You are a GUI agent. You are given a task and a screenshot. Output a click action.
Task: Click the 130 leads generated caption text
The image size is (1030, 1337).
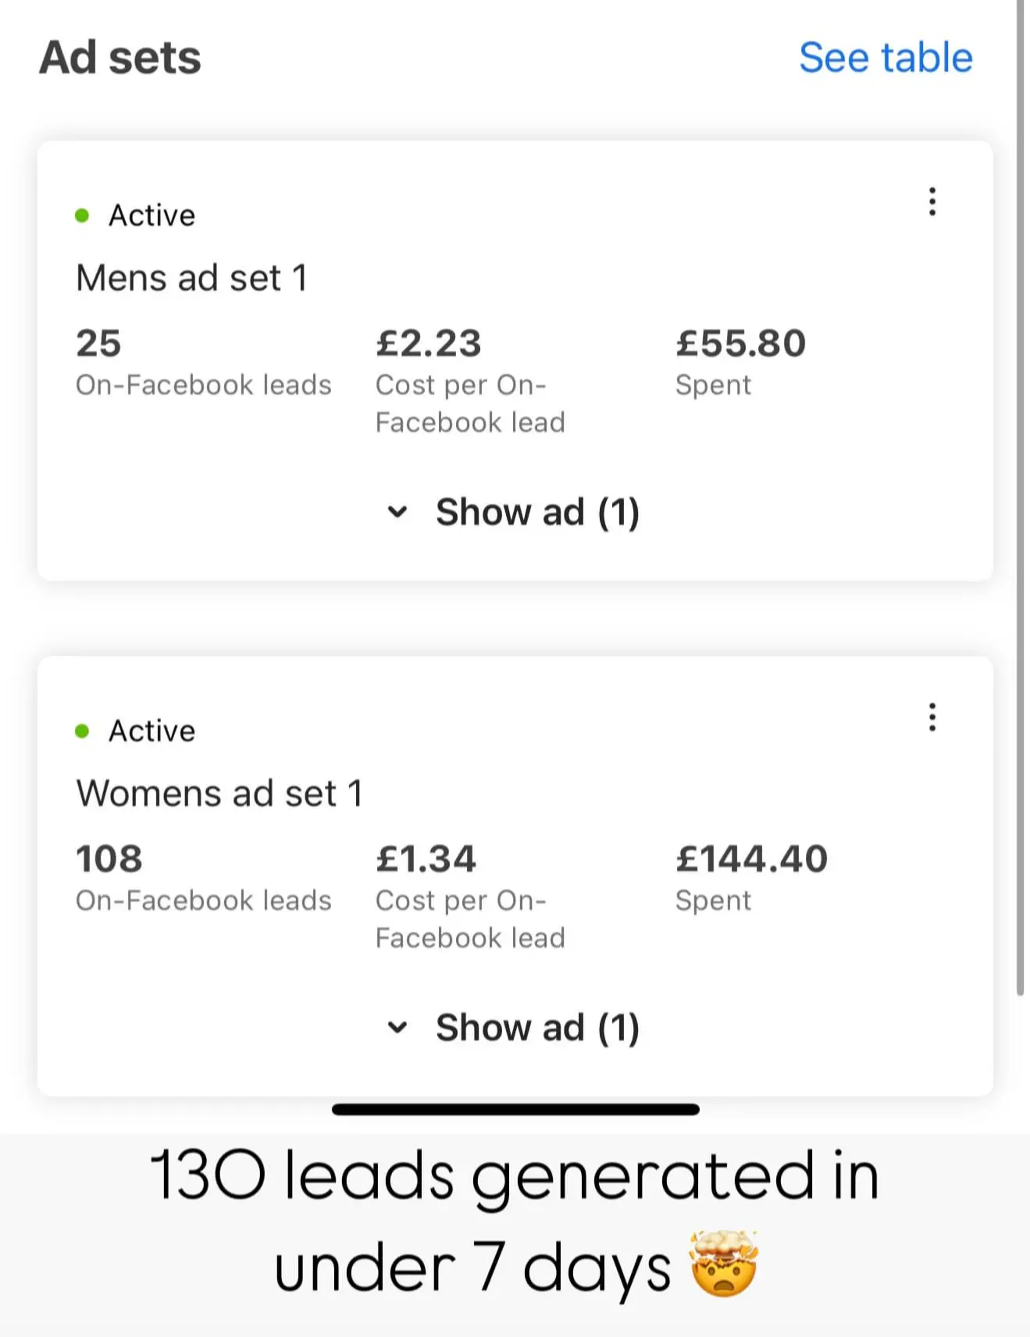(x=514, y=1176)
